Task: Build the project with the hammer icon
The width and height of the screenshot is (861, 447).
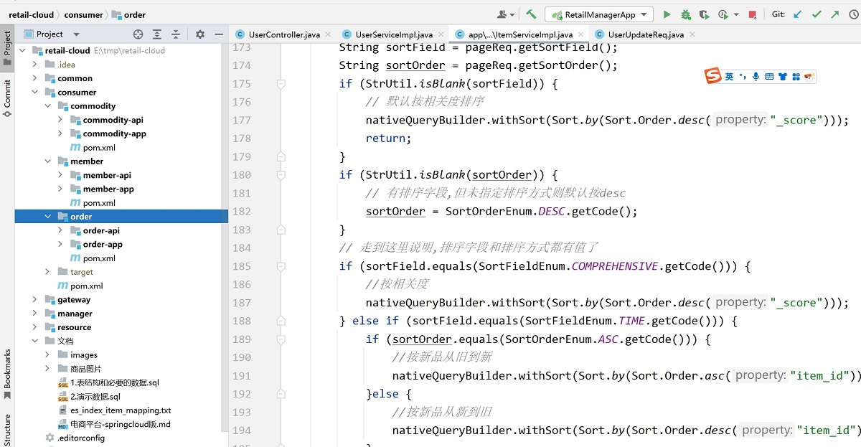Action: (531, 14)
